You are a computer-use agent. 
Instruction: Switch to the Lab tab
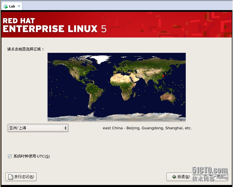click(x=12, y=6)
